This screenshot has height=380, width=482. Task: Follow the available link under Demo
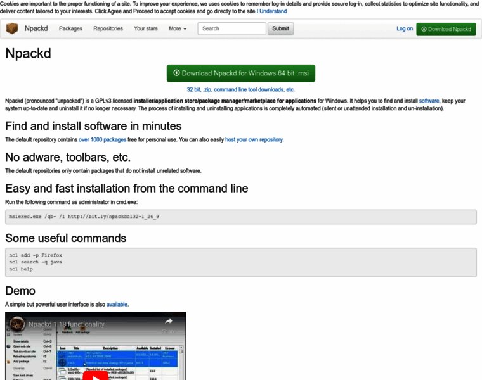[x=117, y=305]
